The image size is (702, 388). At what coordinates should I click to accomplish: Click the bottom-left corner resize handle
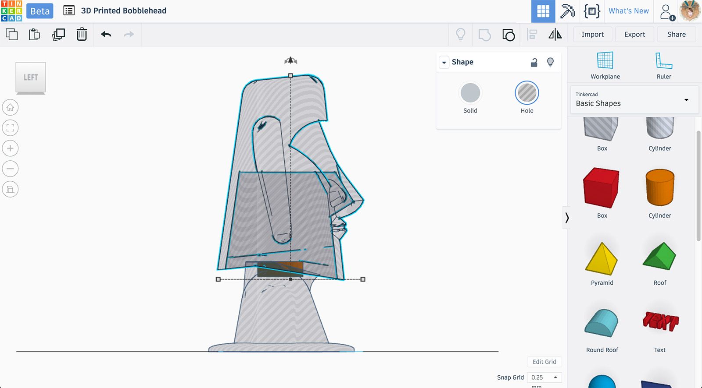pyautogui.click(x=218, y=279)
